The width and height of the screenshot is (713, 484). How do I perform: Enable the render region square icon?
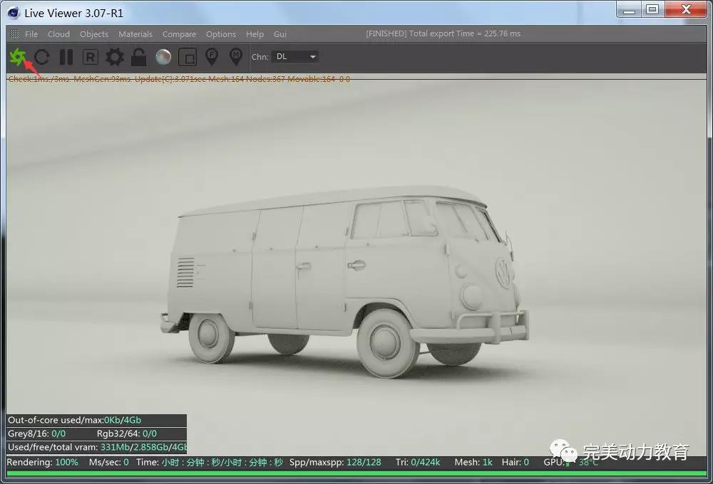(x=188, y=57)
